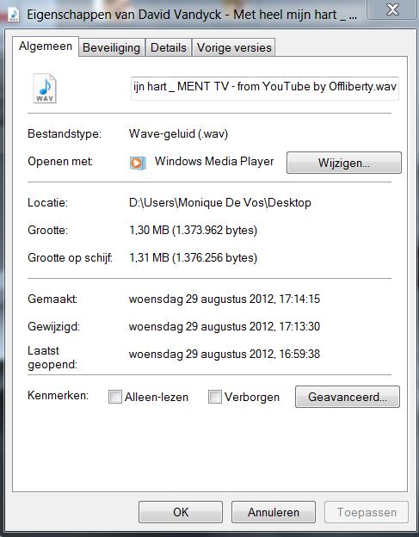Click the WAV file type icon
419x537 pixels.
tap(45, 89)
